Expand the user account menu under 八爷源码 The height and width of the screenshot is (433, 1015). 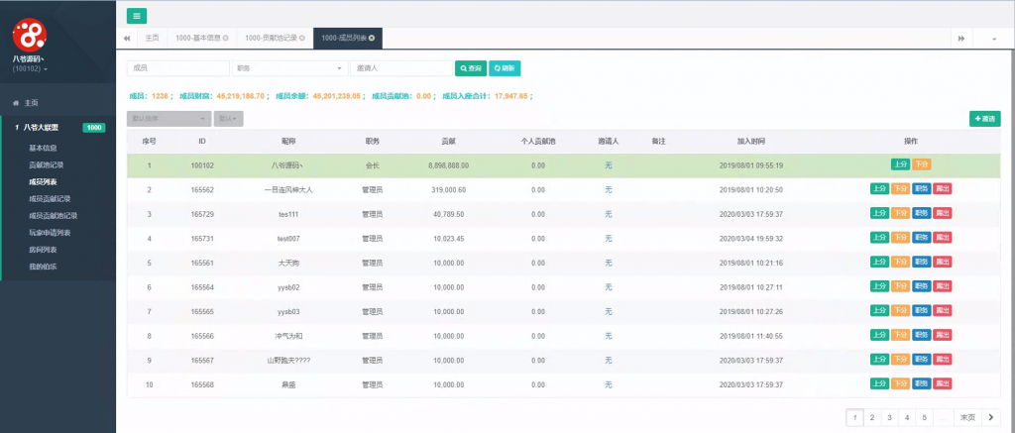pos(30,70)
